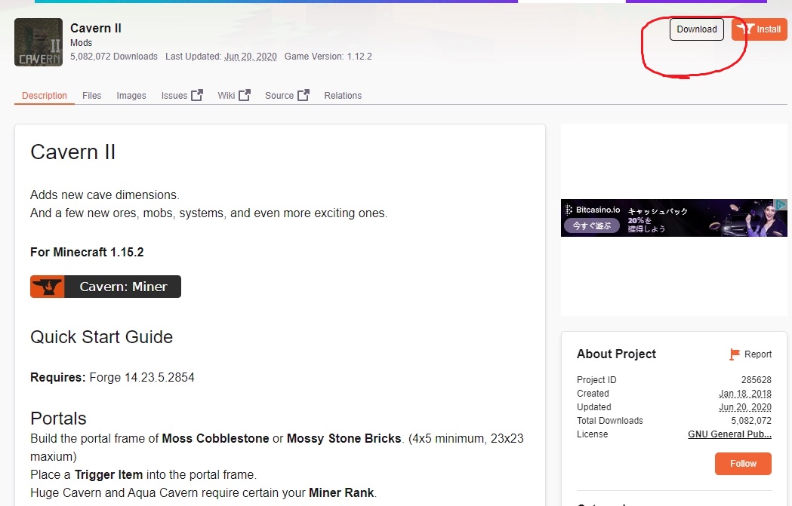792x506 pixels.
Task: Click the Cavern: Miner banner button
Action: tap(106, 287)
